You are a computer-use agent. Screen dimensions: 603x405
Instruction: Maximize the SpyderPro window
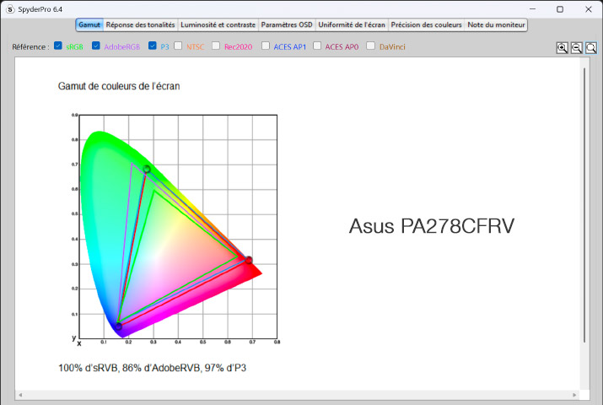point(560,8)
